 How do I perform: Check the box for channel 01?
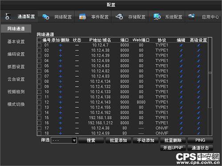[39, 45]
